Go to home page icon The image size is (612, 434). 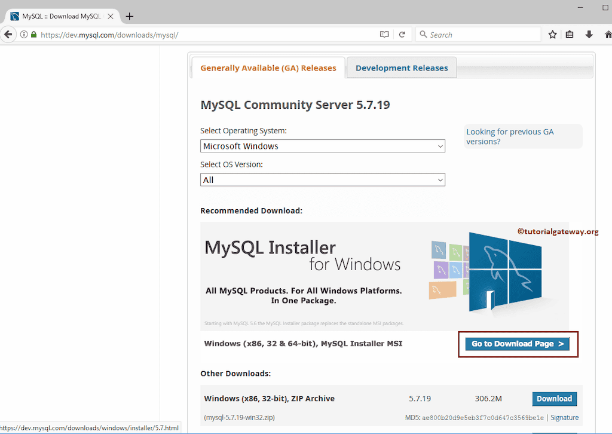[608, 35]
